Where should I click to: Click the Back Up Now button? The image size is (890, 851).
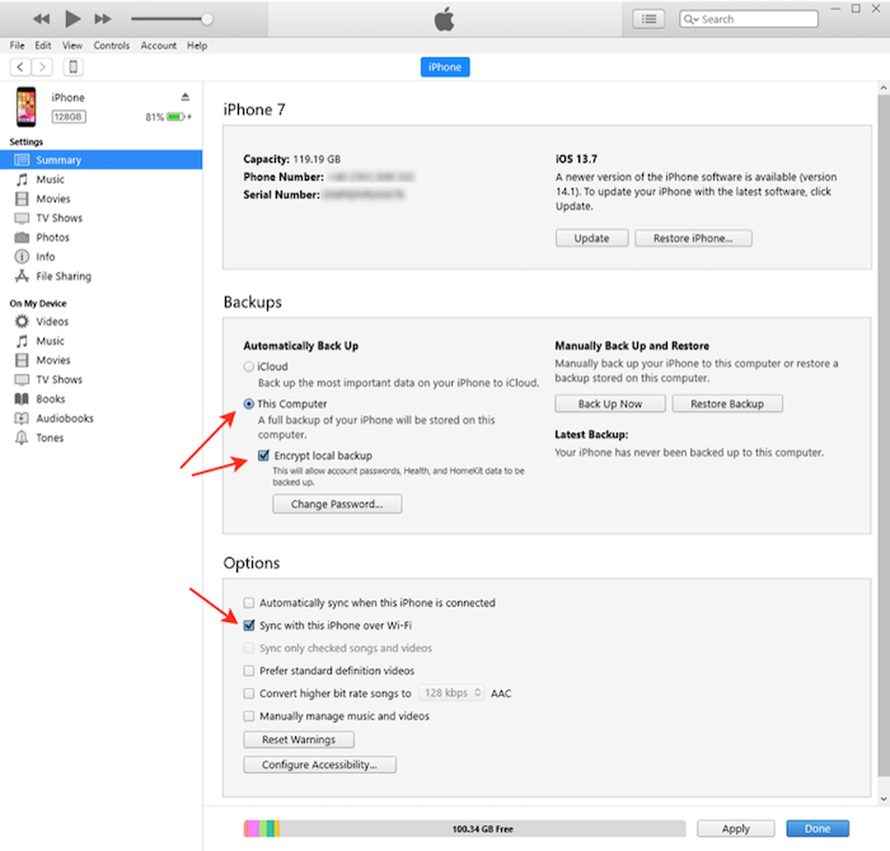[610, 404]
